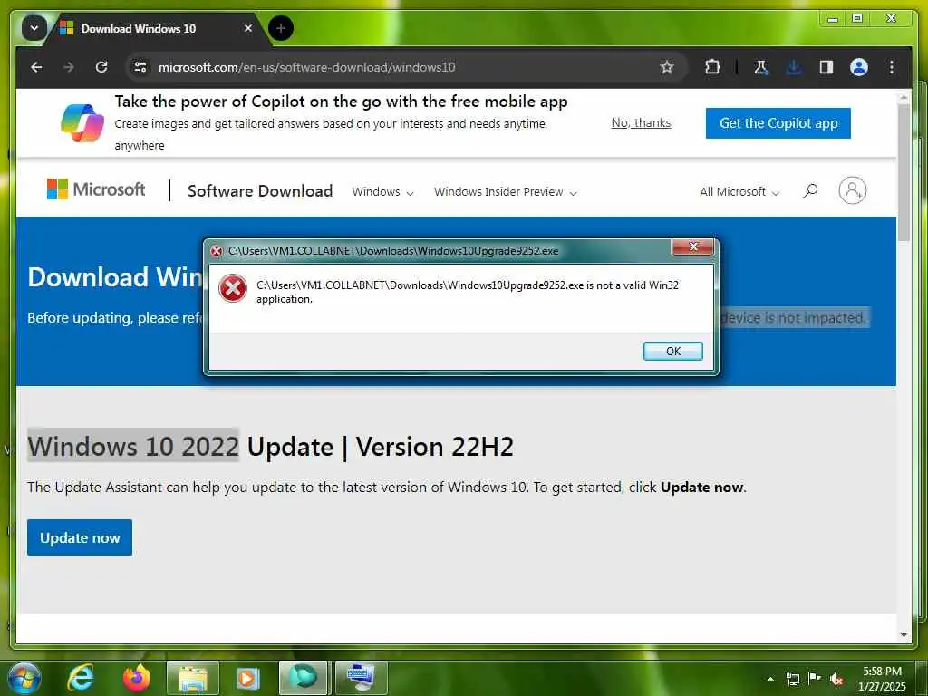The height and width of the screenshot is (696, 928).
Task: Close the error dialog with the X
Action: point(693,246)
